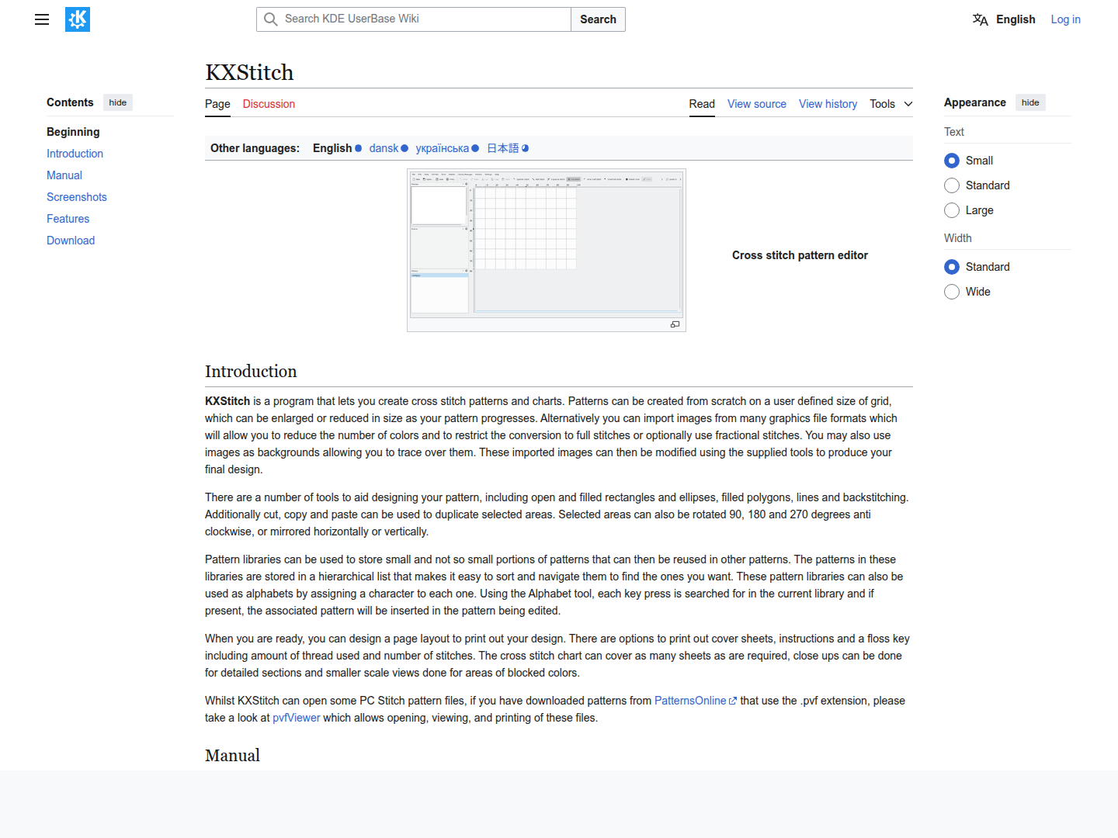Switch to the Page tab

tap(217, 104)
